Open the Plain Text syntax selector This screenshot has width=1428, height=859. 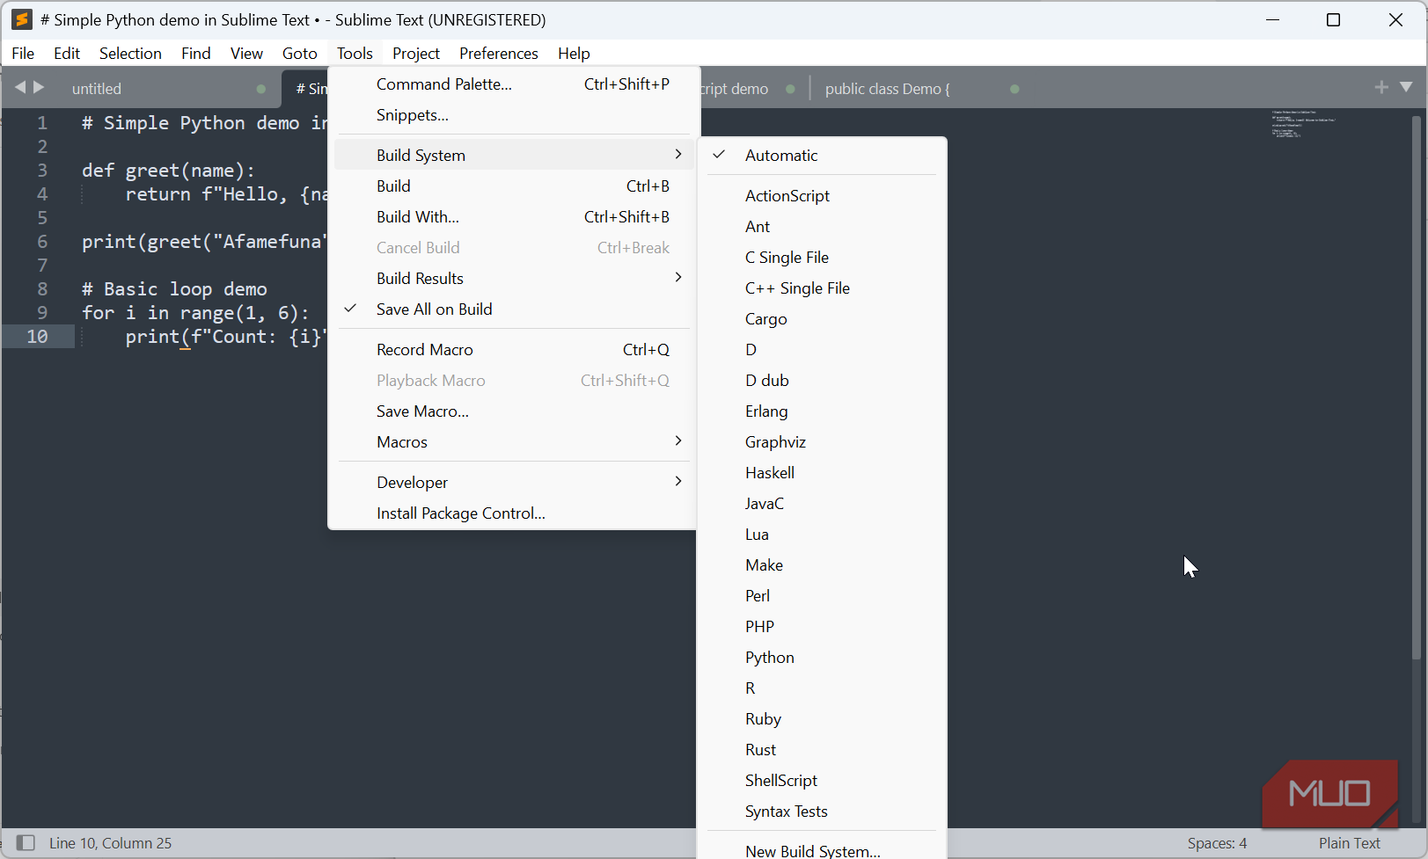click(1349, 843)
